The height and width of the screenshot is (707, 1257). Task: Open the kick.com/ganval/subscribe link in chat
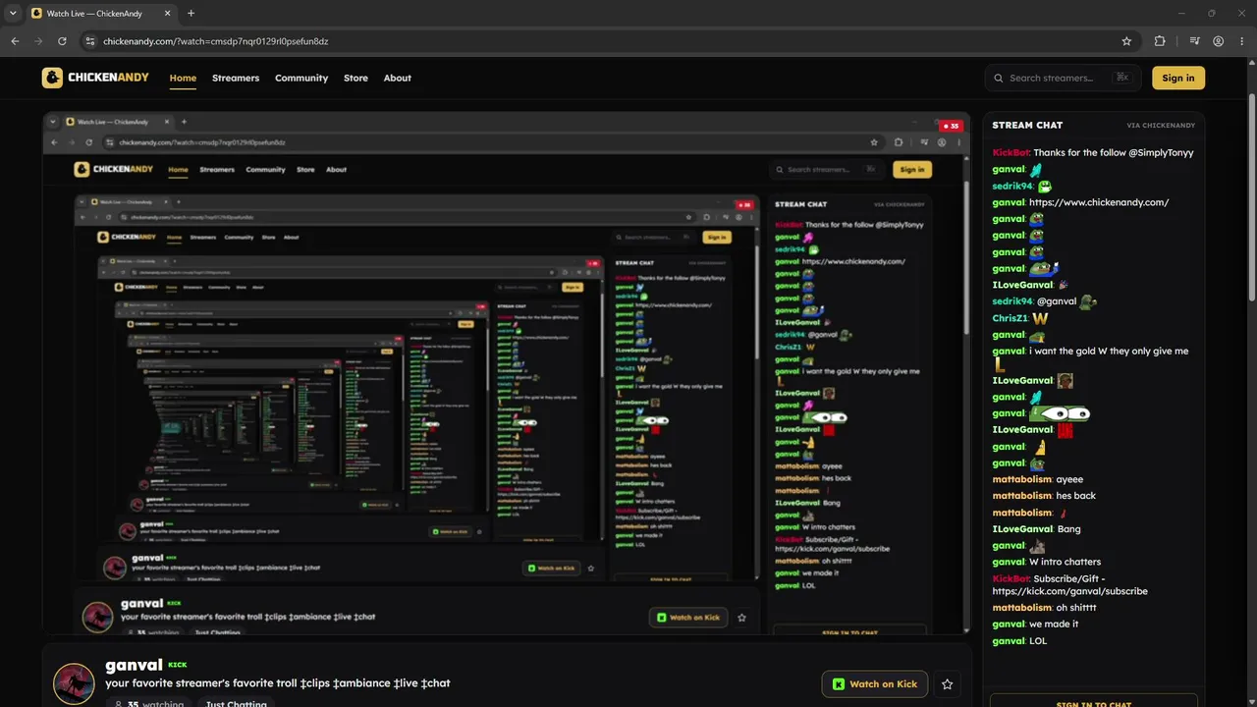[1069, 591]
